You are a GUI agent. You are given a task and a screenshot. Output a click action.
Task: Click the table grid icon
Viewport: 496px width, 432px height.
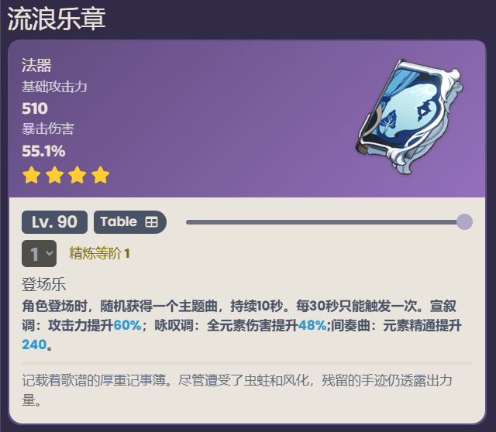click(x=151, y=222)
